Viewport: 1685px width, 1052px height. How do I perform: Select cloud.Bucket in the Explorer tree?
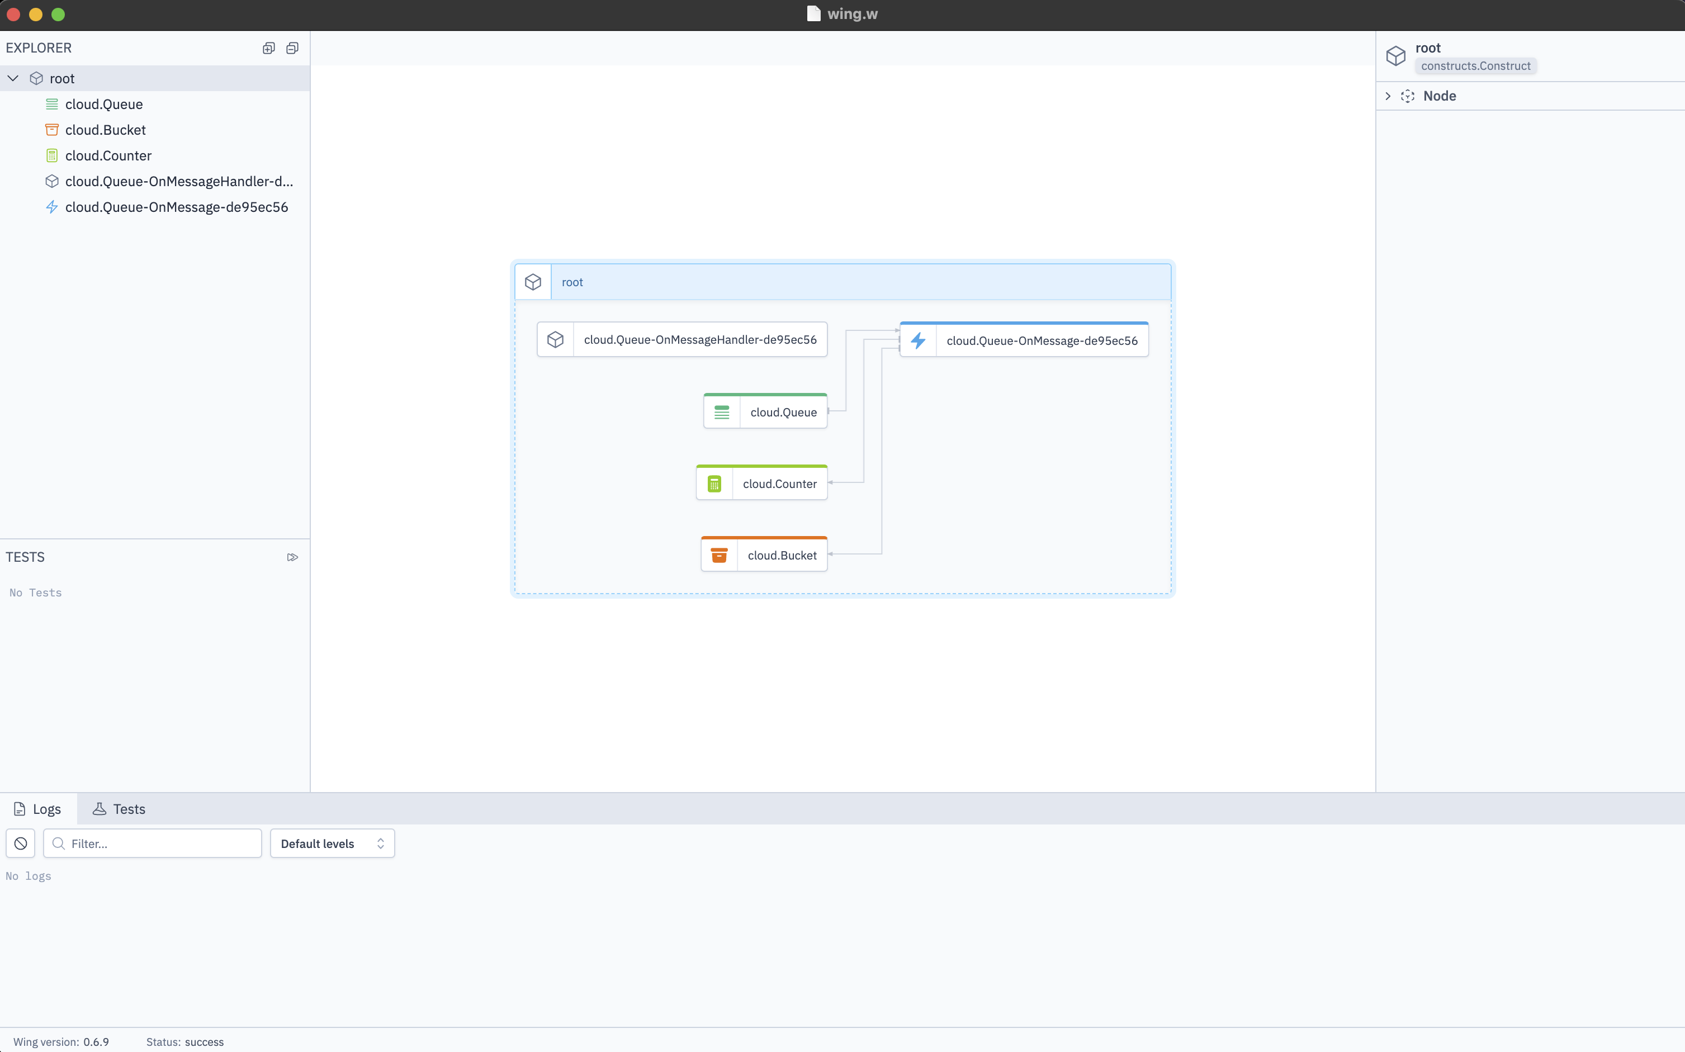(105, 130)
